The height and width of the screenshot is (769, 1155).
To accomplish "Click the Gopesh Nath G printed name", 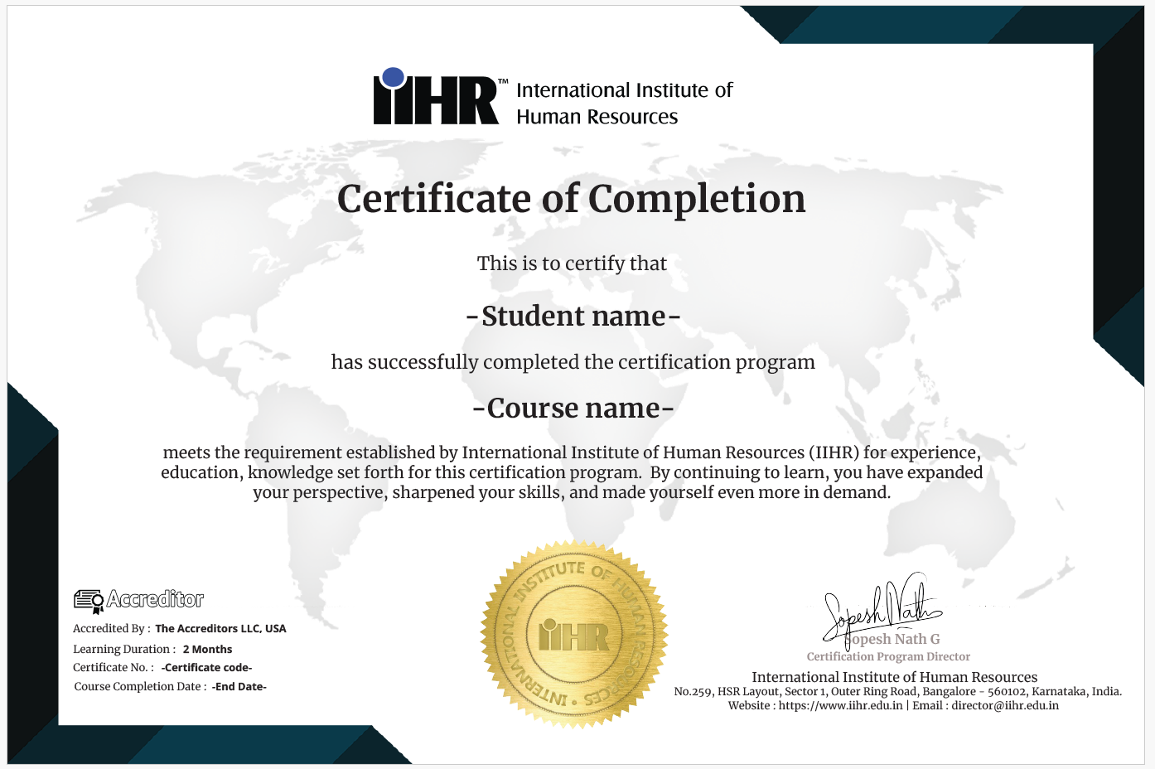I will (893, 640).
